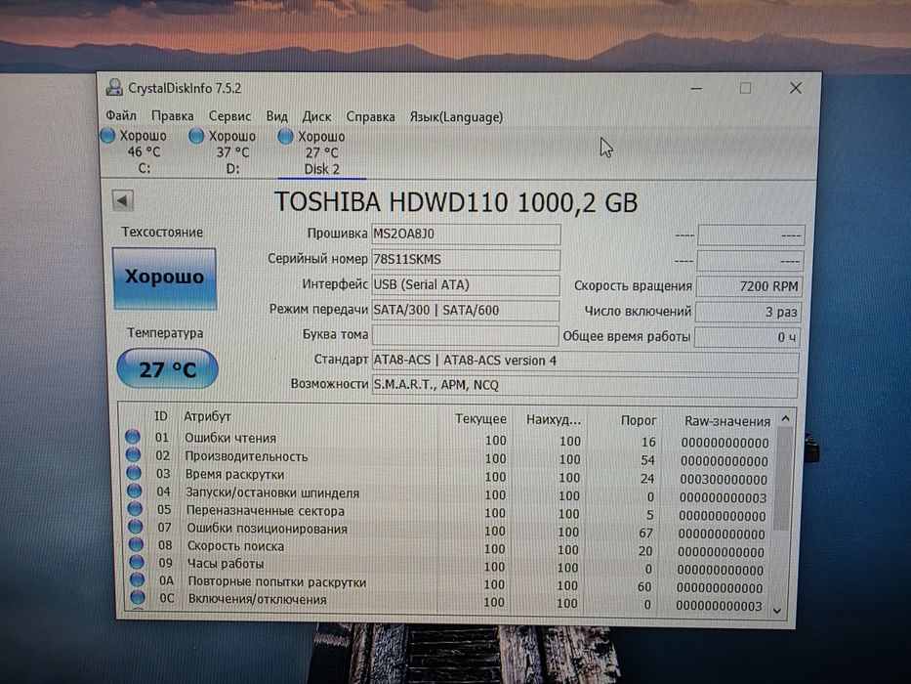911x684 pixels.
Task: Click the blue status orb for drive C:
Action: (107, 136)
